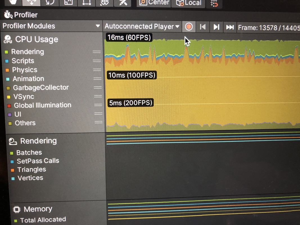Toggle pivot mode Center button
This screenshot has width=300, height=225.
[x=154, y=3]
